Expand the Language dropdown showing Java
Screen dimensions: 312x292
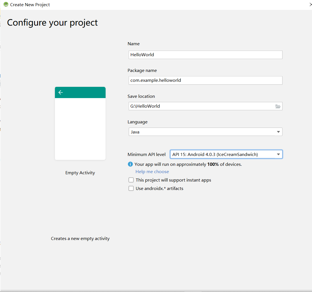pyautogui.click(x=205, y=132)
